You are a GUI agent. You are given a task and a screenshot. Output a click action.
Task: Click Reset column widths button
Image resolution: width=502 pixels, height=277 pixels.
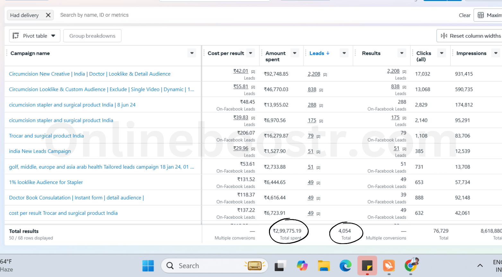471,36
